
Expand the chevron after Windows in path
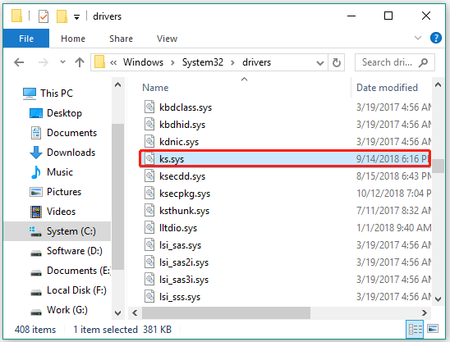click(172, 62)
